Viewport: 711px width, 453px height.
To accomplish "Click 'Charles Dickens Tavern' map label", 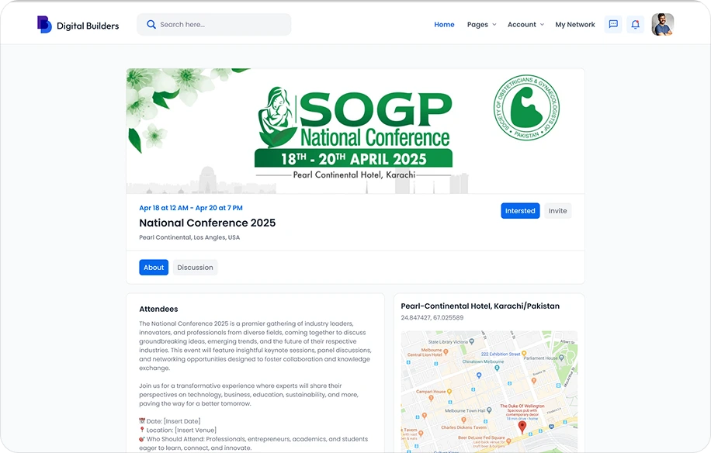I will tap(463, 427).
